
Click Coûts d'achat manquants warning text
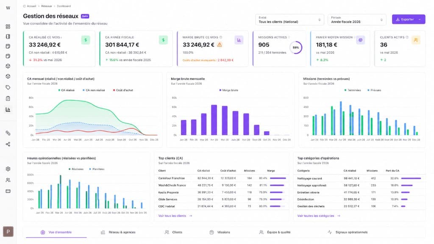208,60
